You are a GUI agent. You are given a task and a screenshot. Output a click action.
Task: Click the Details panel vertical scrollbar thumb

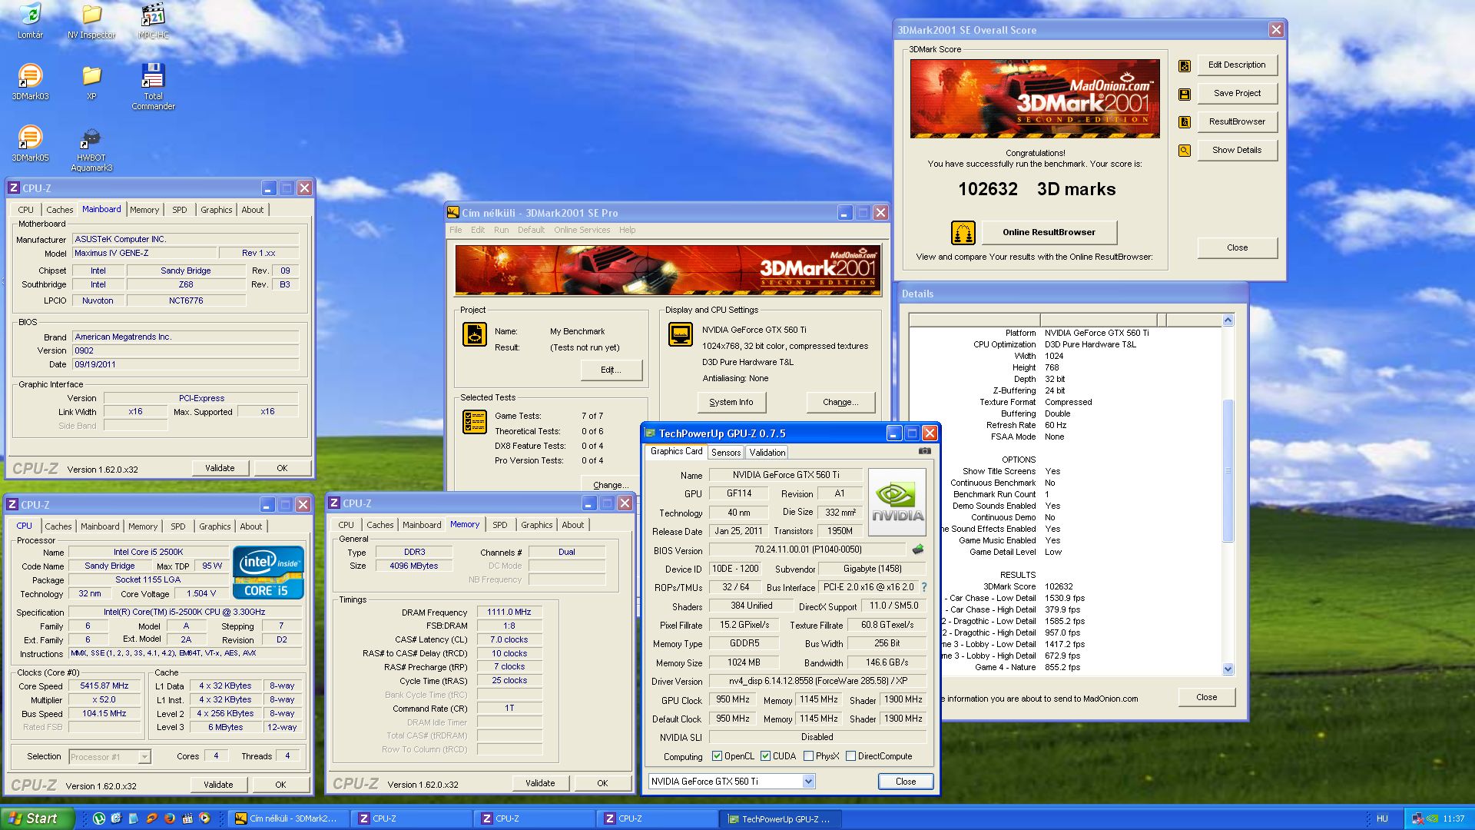(x=1228, y=470)
